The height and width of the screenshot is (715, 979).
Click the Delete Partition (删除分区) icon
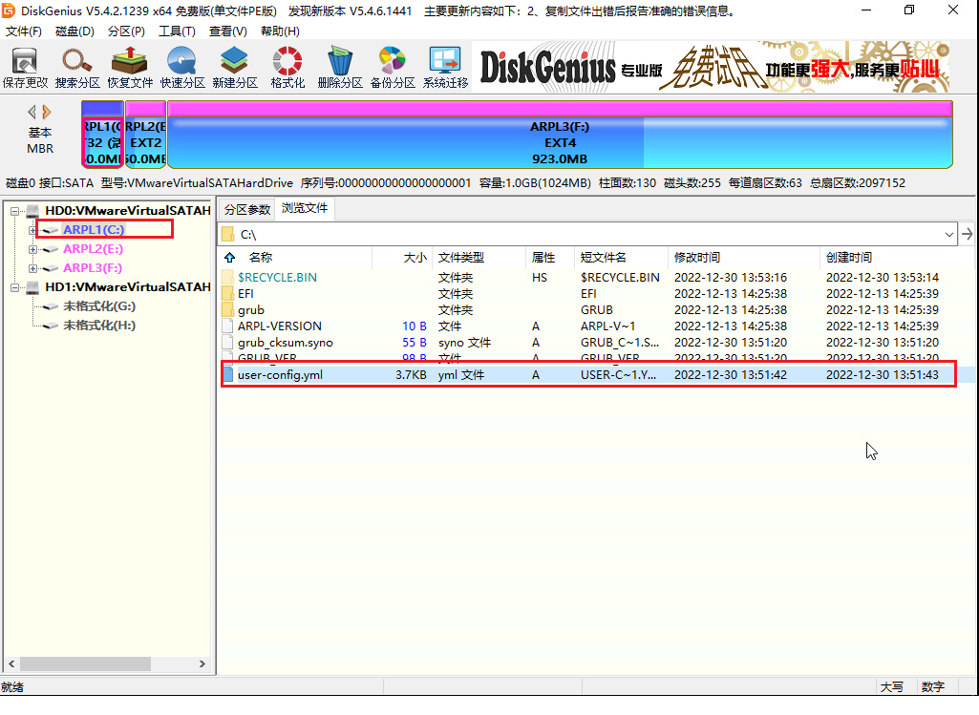pyautogui.click(x=340, y=68)
